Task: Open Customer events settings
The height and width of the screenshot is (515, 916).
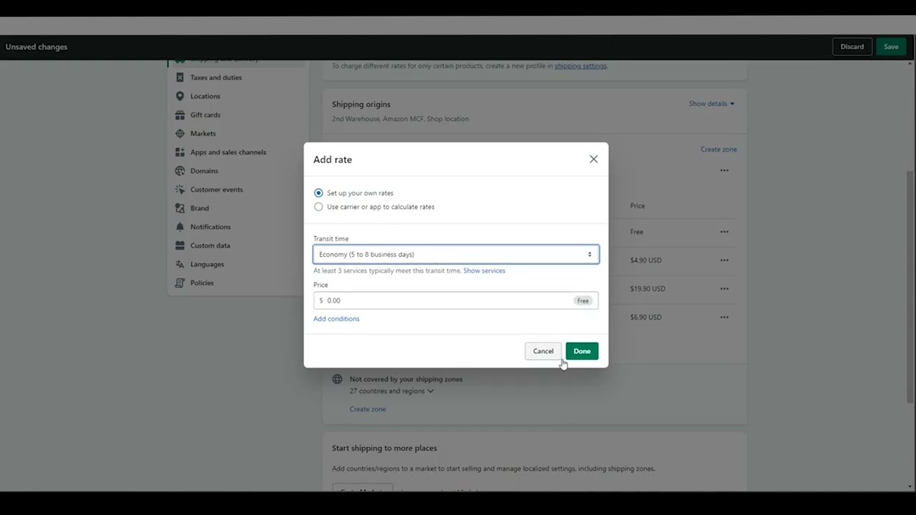Action: click(x=217, y=190)
